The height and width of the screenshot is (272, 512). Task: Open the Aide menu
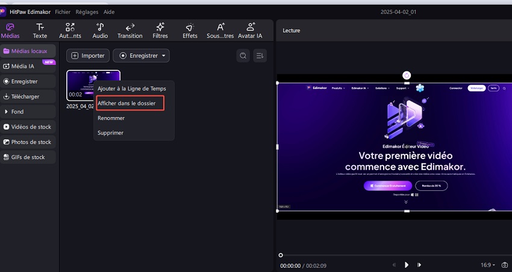pyautogui.click(x=109, y=12)
